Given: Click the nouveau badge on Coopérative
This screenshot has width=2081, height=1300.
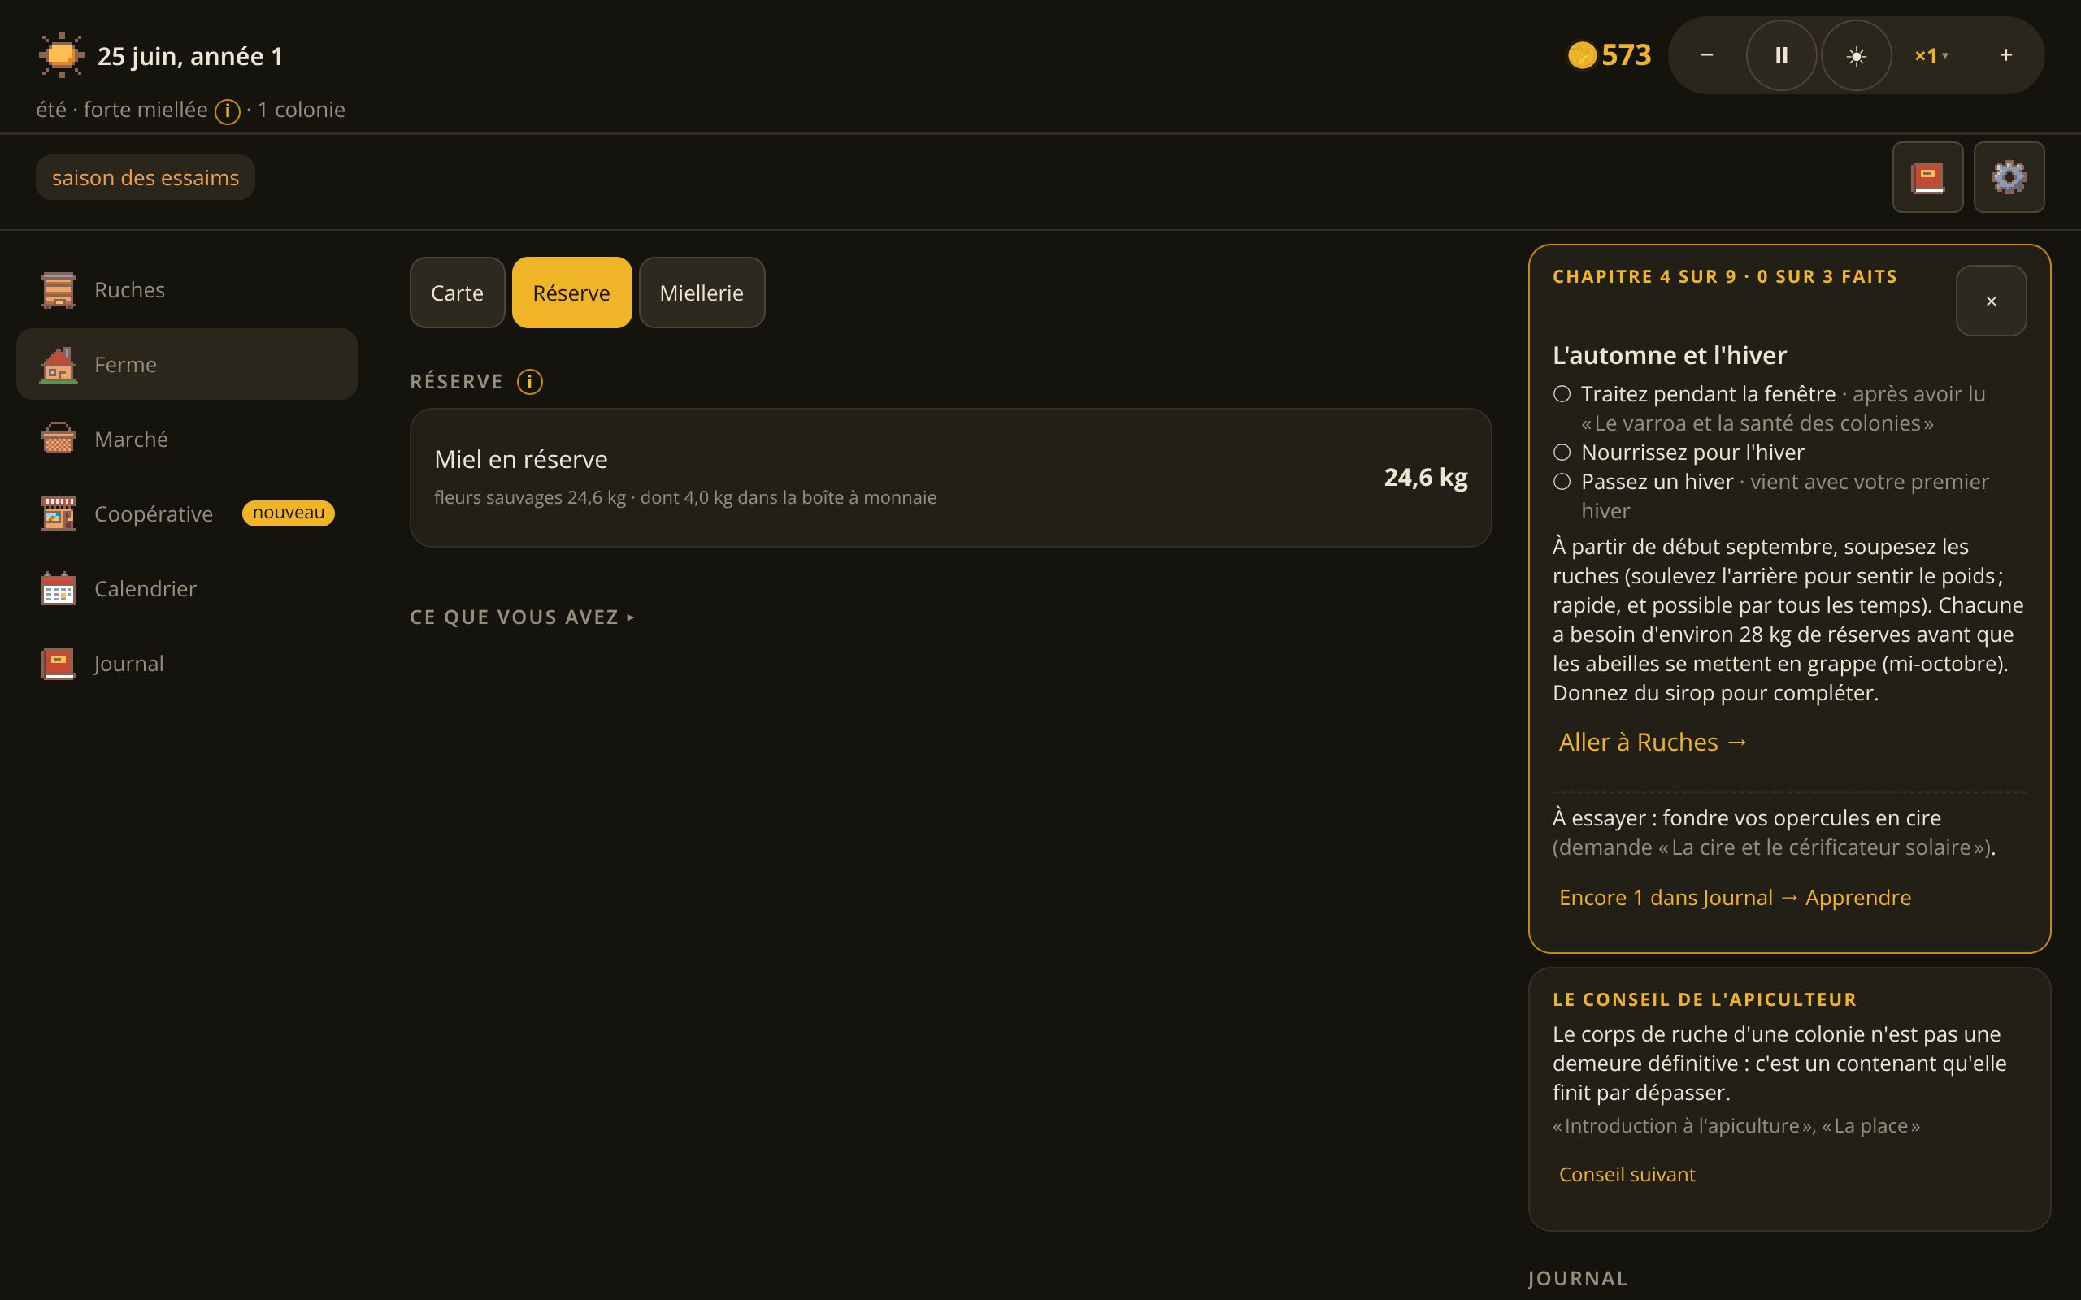Looking at the screenshot, I should [x=288, y=513].
